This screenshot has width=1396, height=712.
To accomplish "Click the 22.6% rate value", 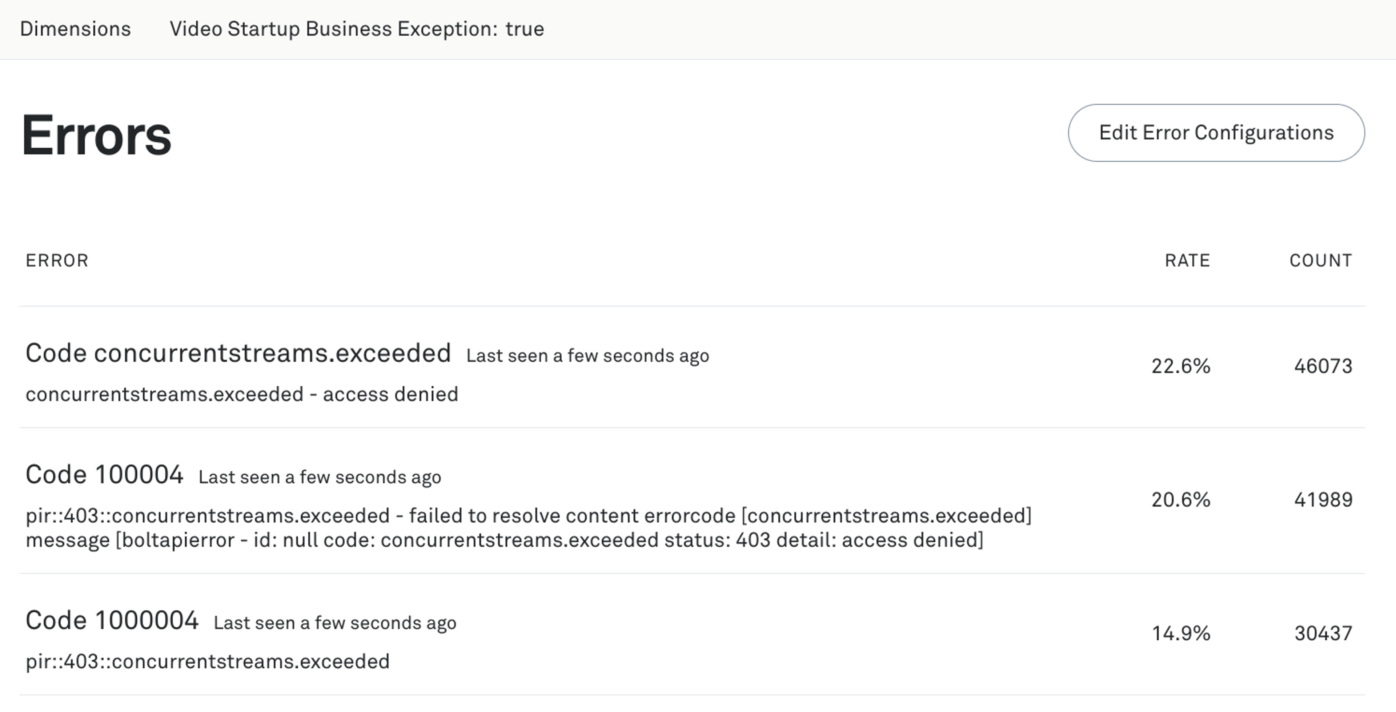I will 1182,366.
